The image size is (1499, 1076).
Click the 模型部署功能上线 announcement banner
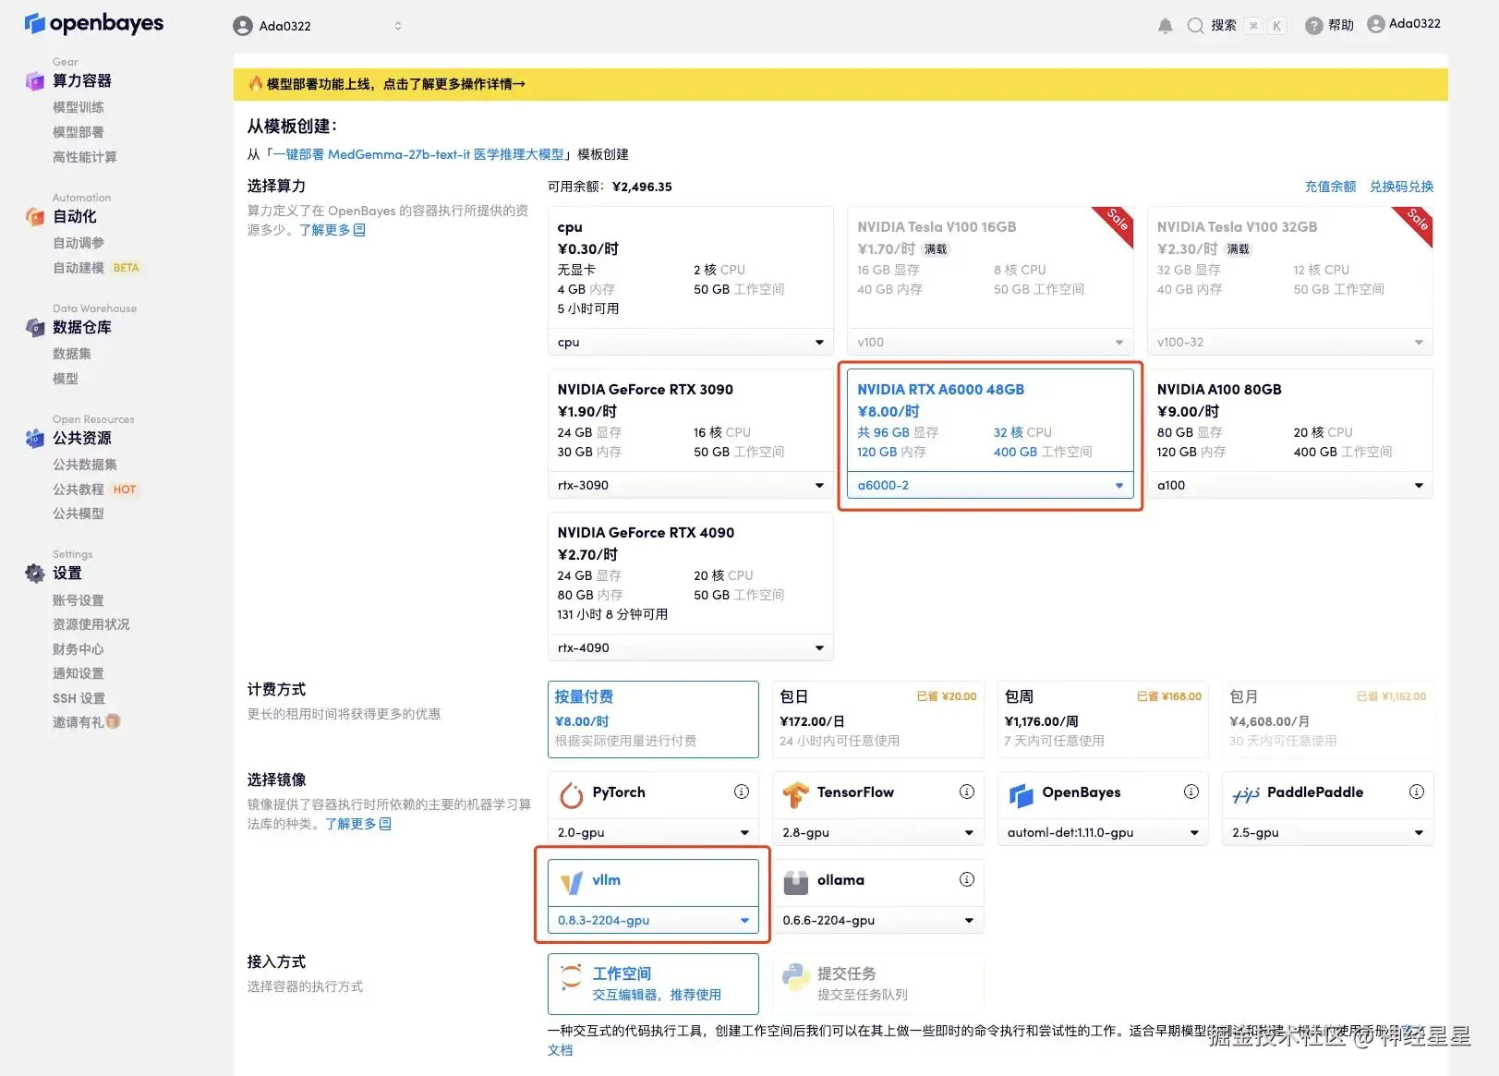point(840,84)
